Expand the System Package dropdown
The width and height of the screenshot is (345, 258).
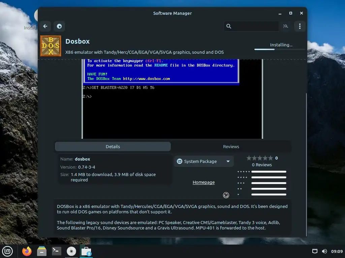(x=204, y=162)
